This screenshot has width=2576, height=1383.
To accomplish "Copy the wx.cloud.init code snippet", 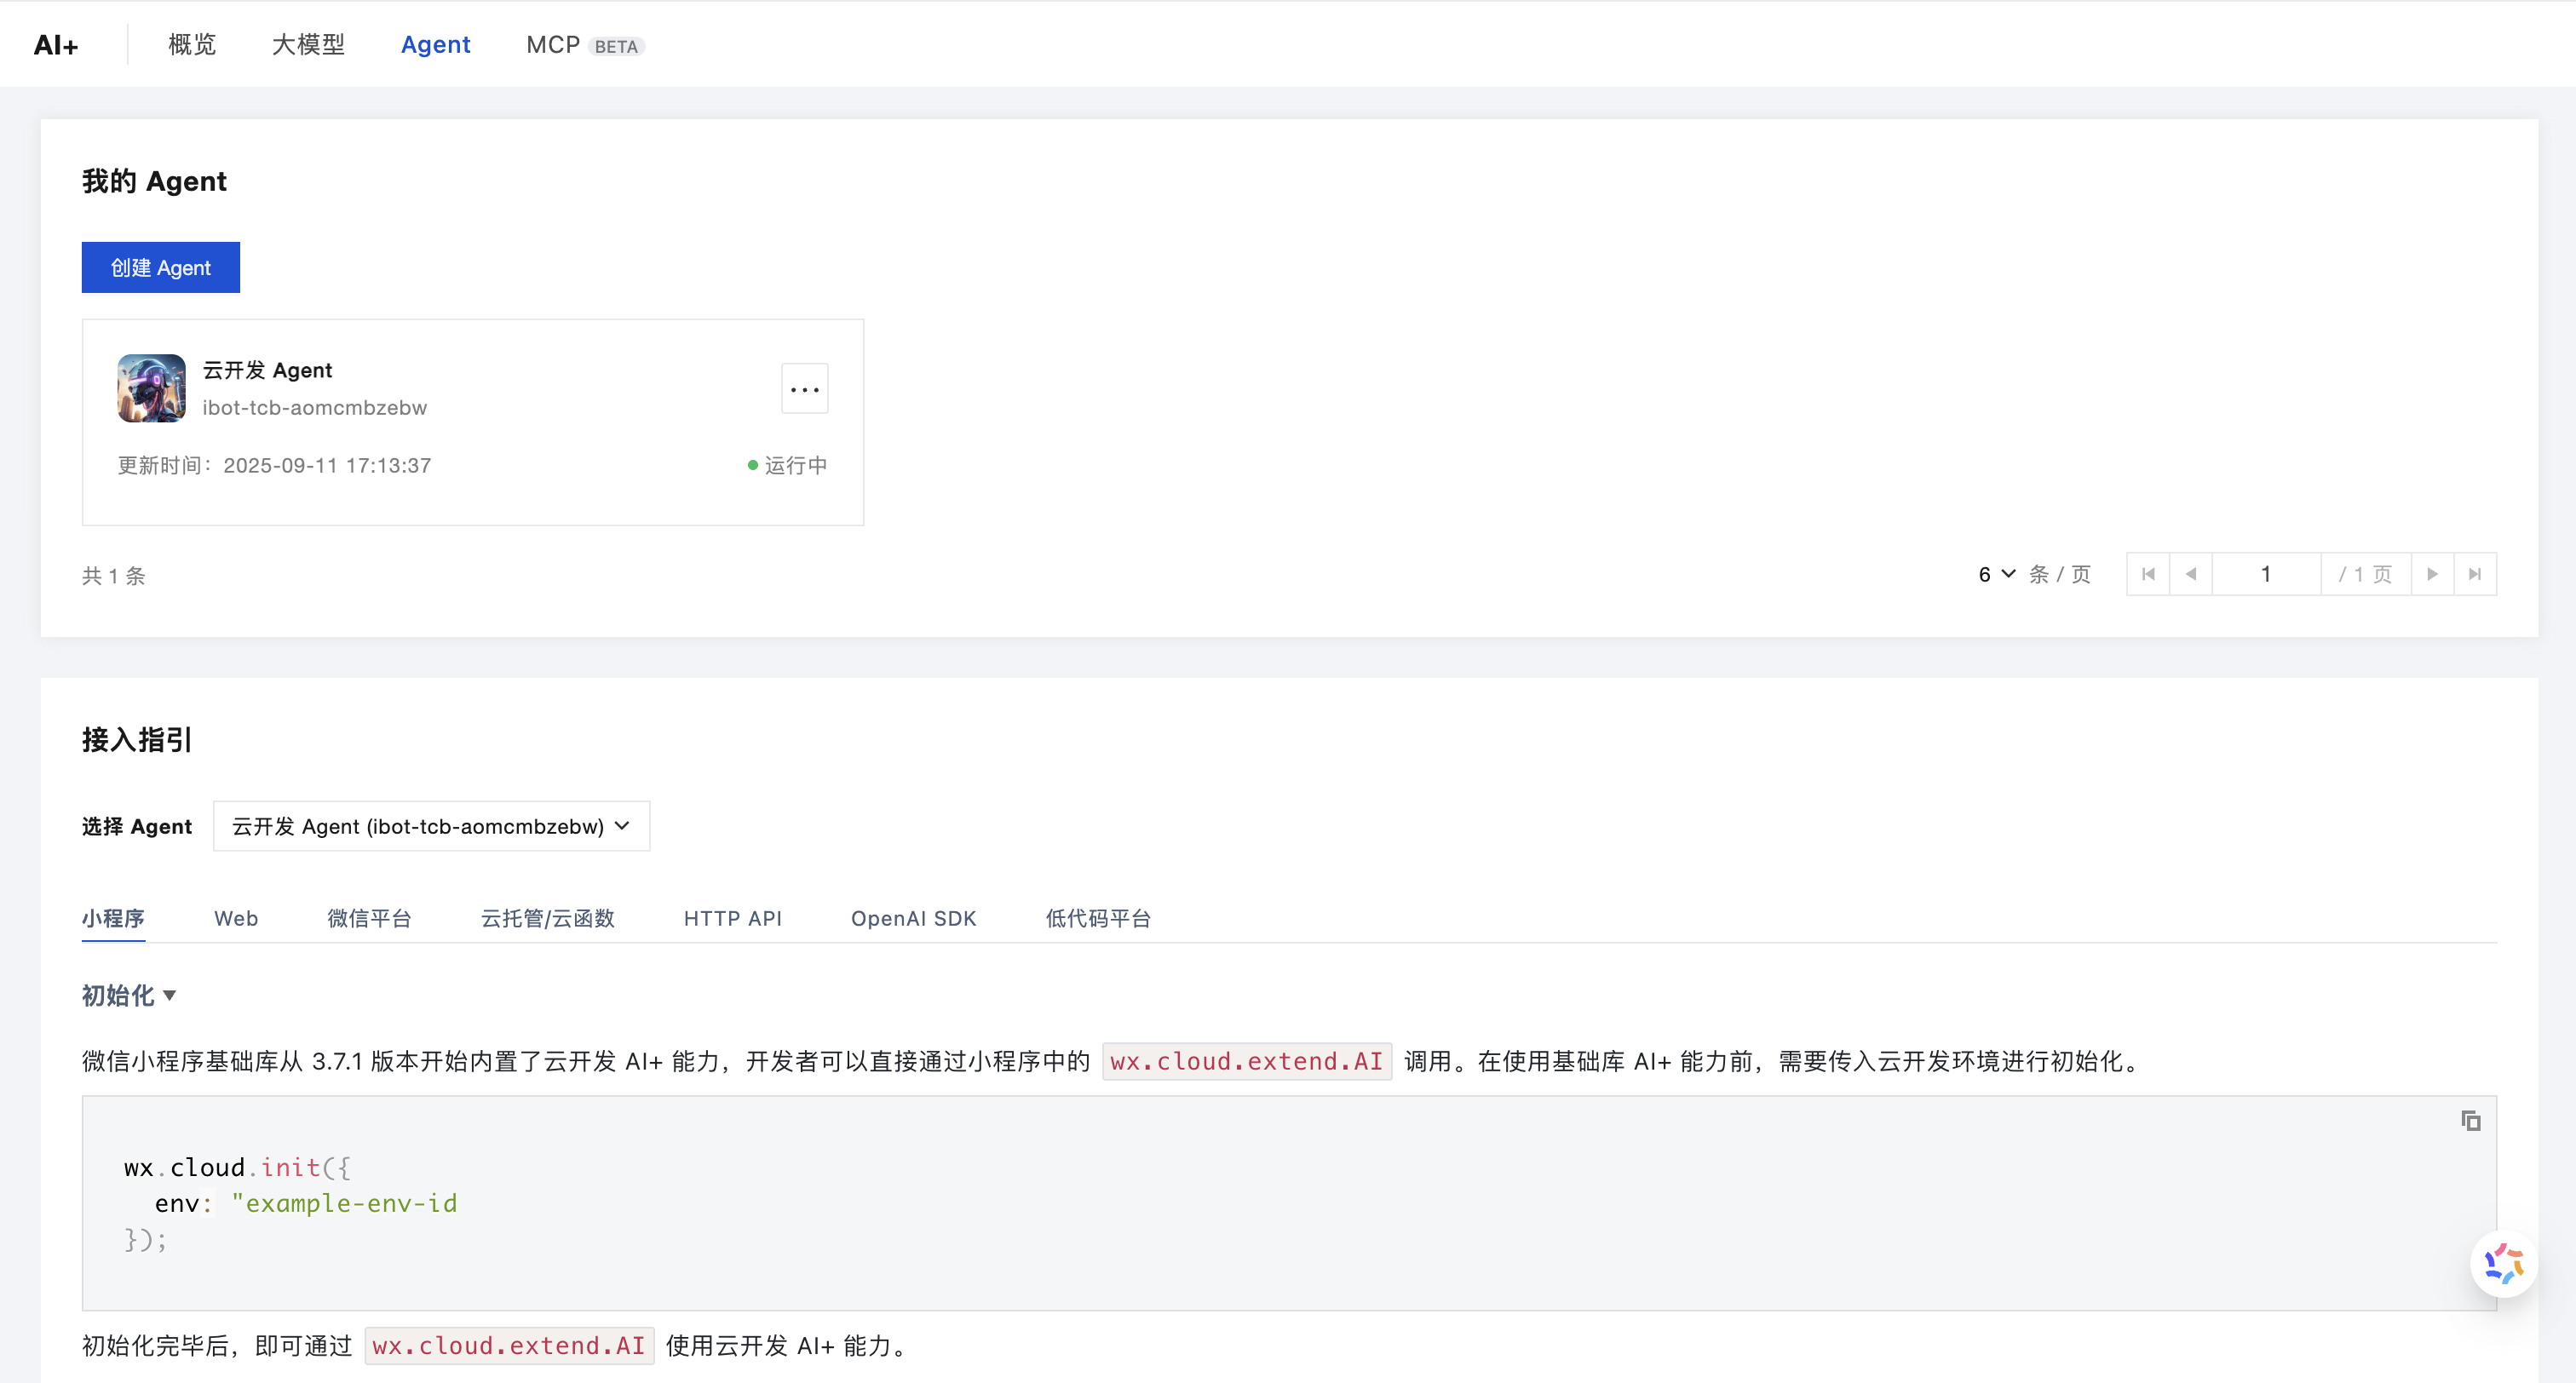I will [2470, 1120].
